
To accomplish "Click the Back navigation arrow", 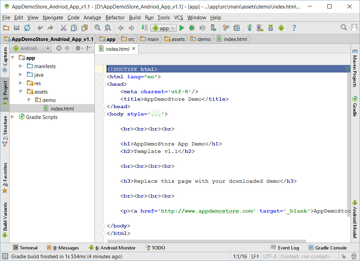I will click(x=121, y=28).
